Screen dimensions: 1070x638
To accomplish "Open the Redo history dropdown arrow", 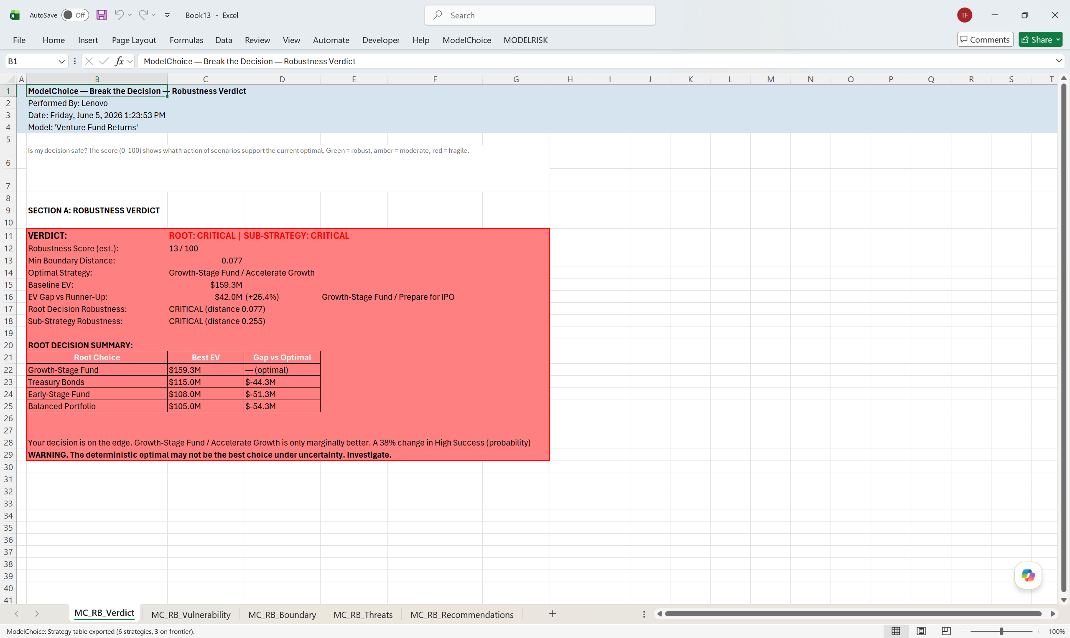I will [153, 15].
